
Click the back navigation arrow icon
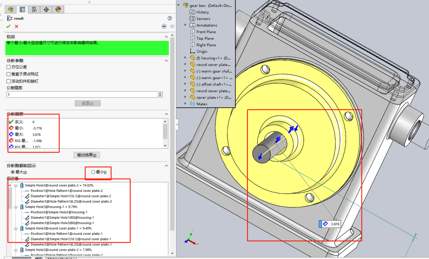pos(164,26)
